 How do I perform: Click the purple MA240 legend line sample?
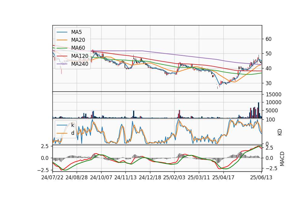pos(62,64)
